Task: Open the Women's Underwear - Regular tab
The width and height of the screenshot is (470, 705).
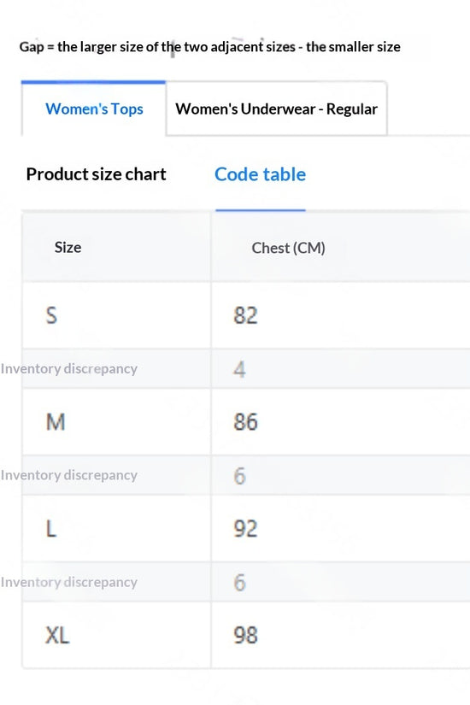Action: pos(276,109)
